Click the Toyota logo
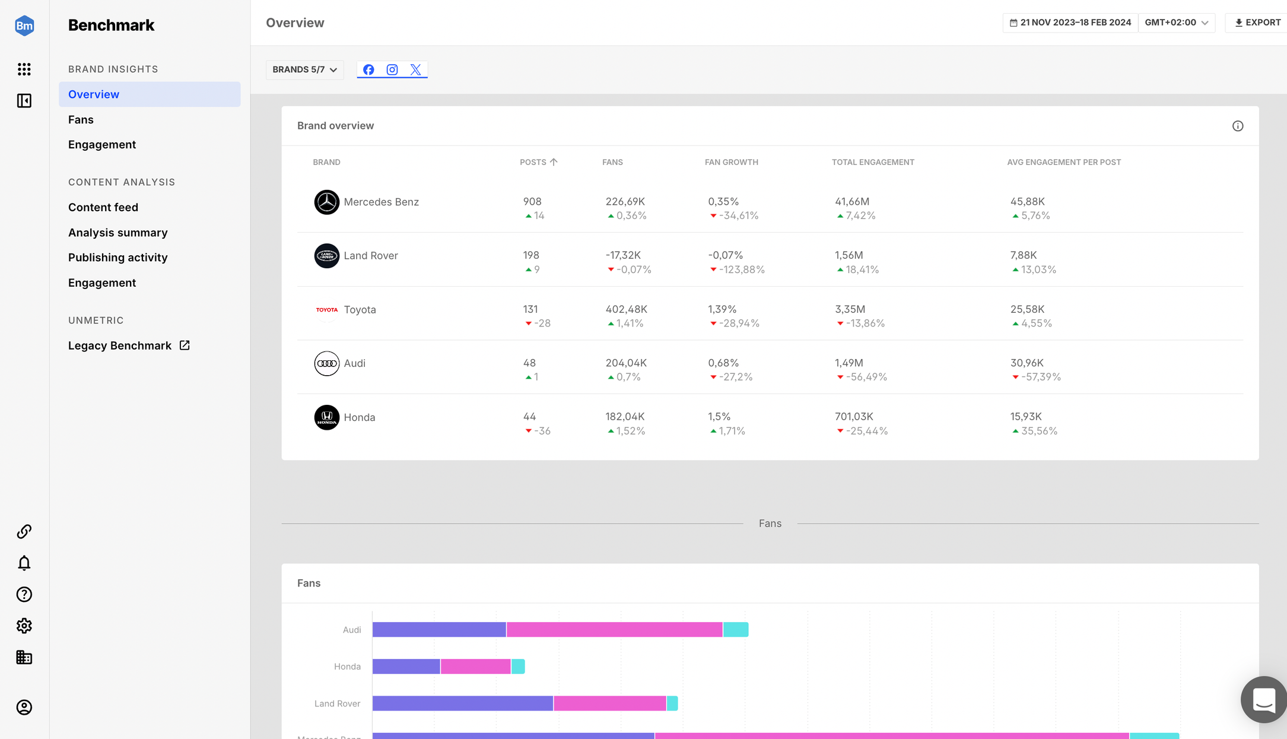 tap(326, 310)
